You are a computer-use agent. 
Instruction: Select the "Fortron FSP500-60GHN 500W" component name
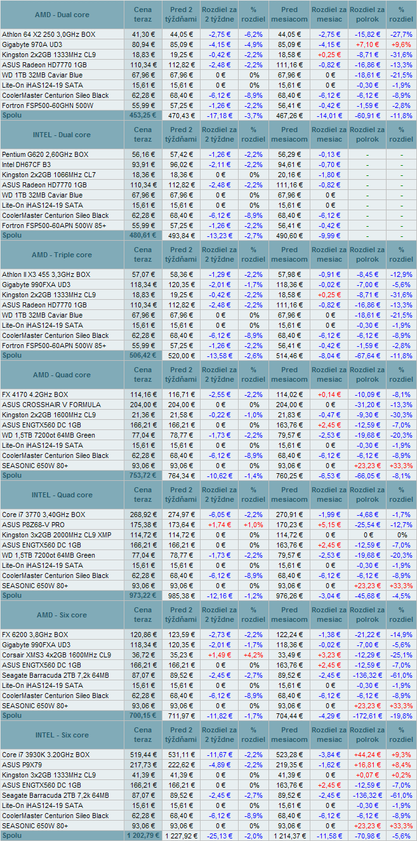click(x=48, y=105)
